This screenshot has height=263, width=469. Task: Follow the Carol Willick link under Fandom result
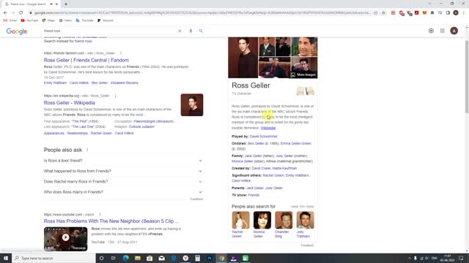click(x=79, y=83)
